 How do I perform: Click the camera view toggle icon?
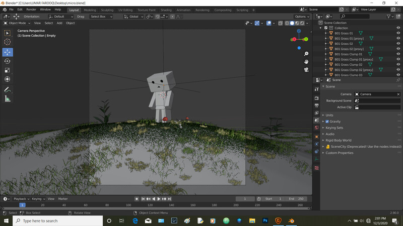(306, 69)
